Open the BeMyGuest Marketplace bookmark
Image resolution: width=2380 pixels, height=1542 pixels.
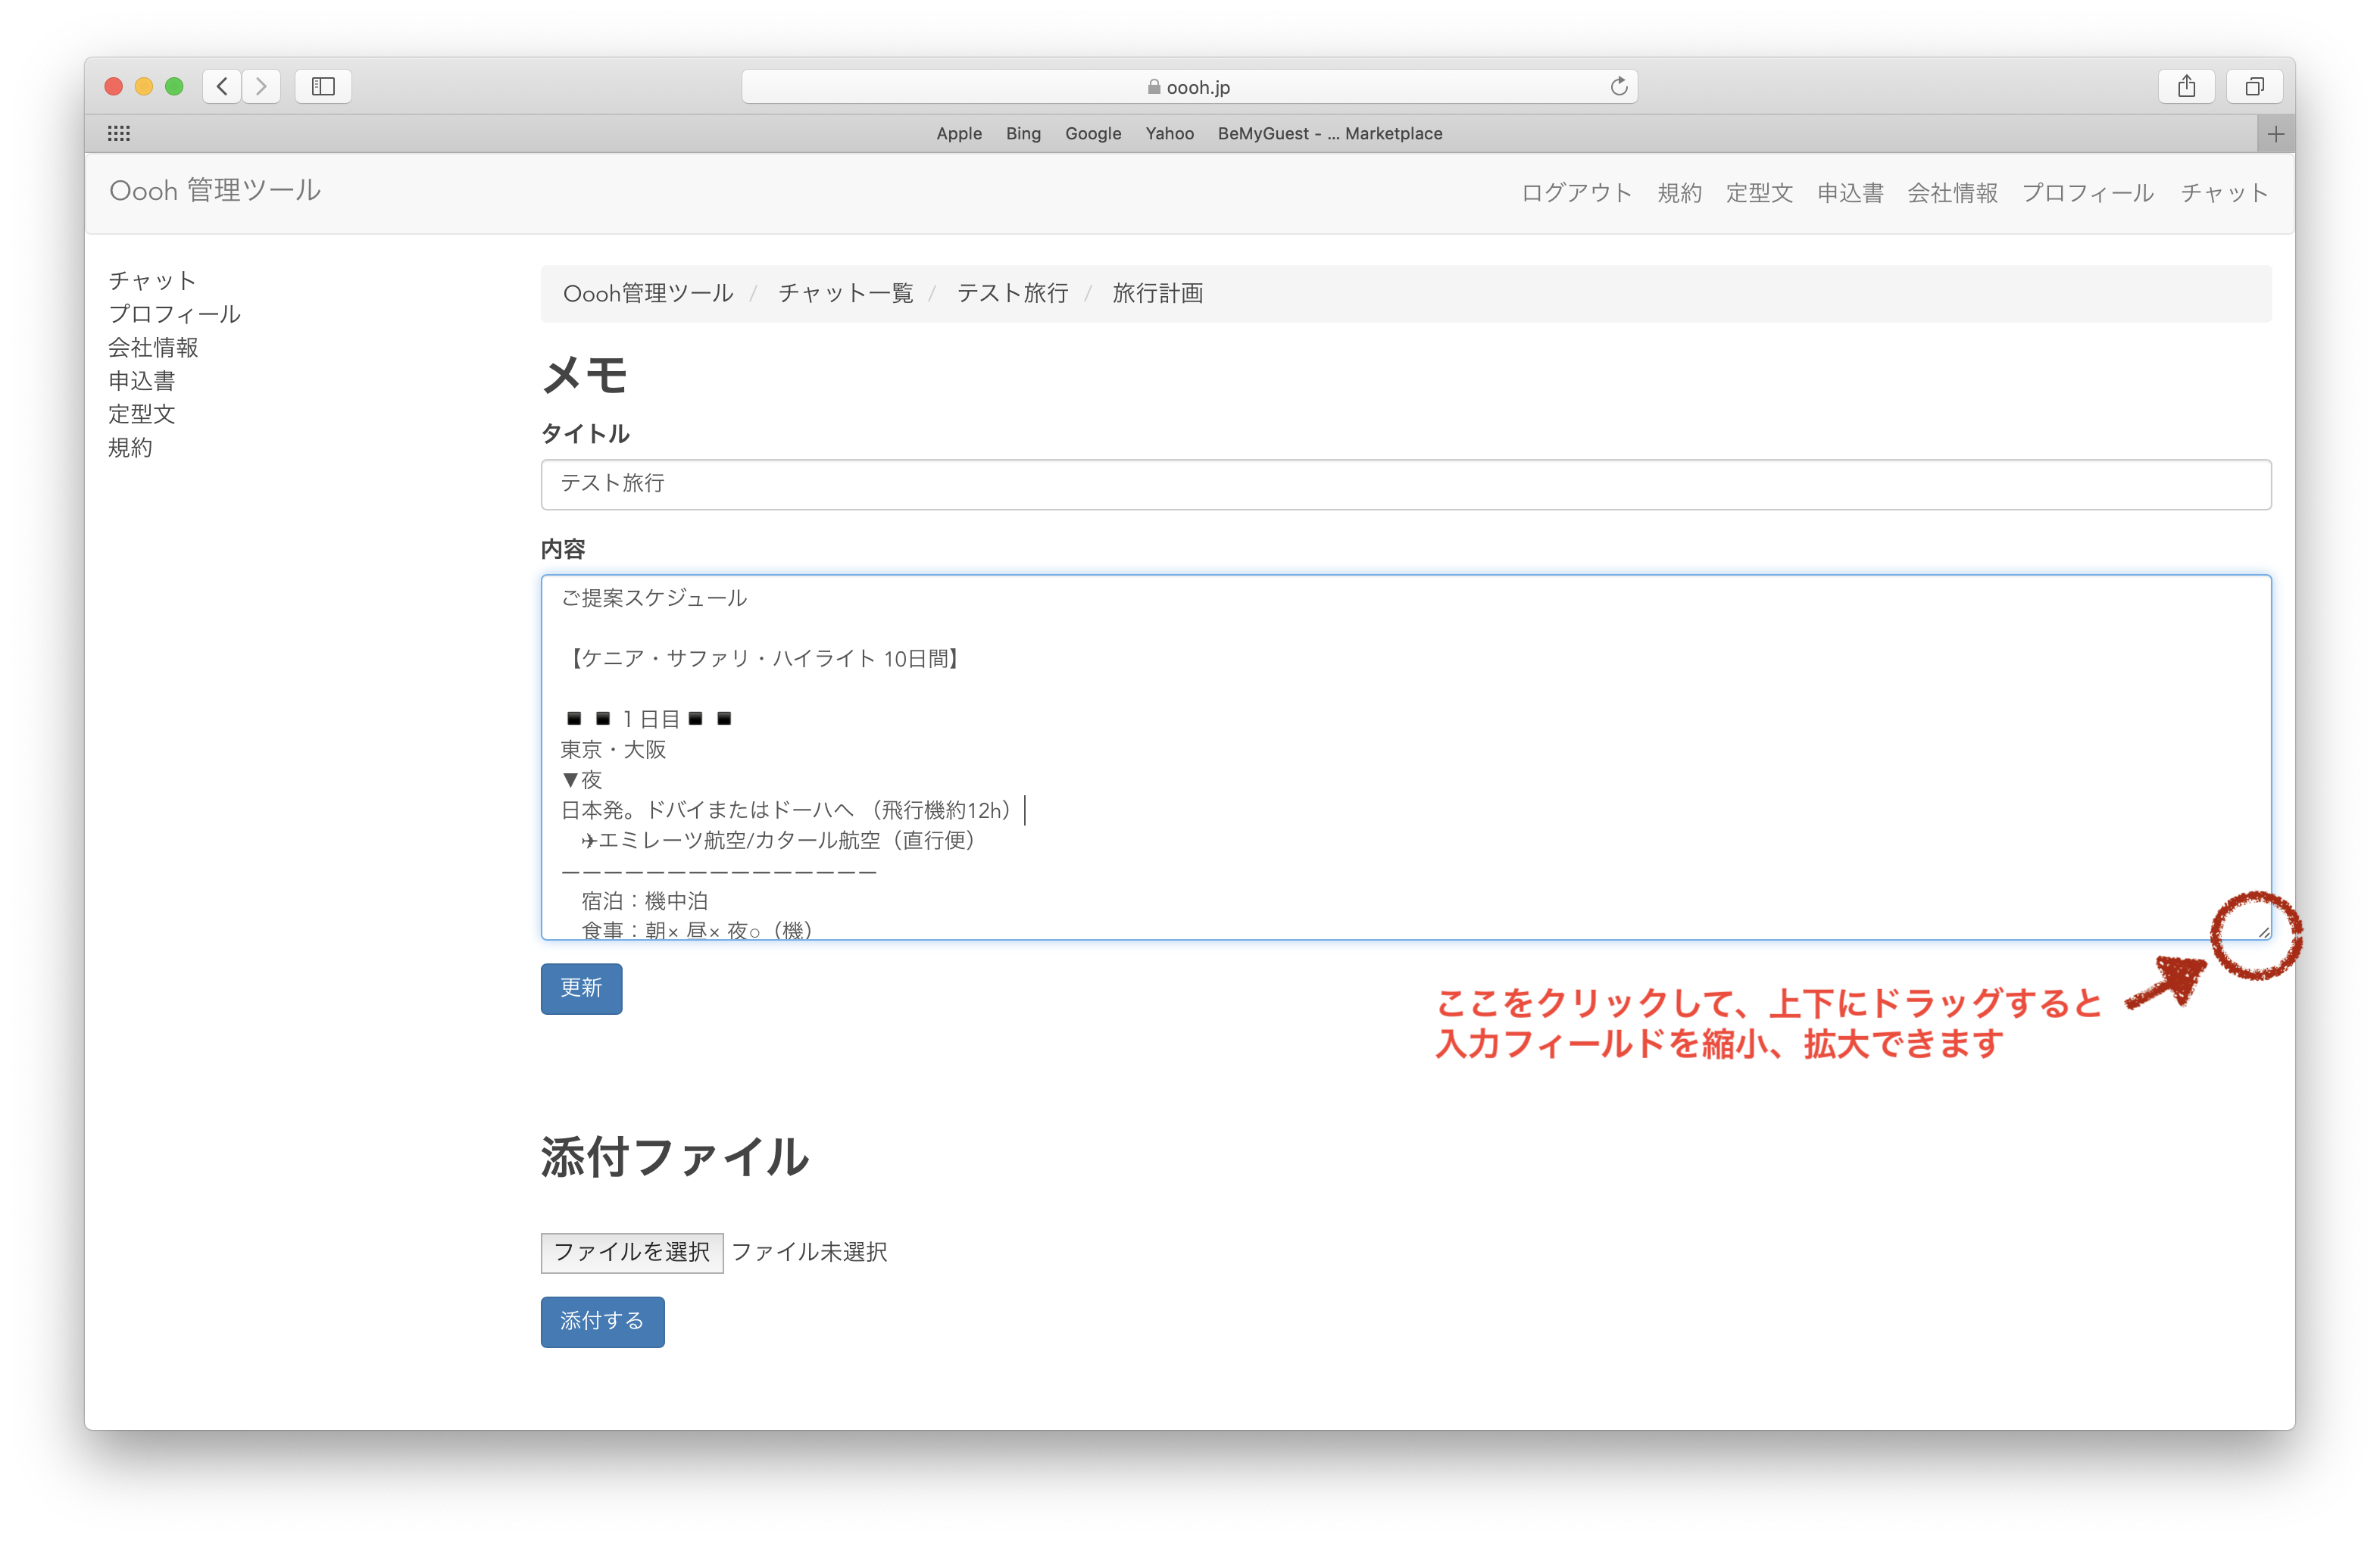[1329, 134]
